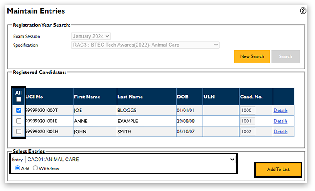Open Details link for Anne Example
The height and width of the screenshot is (191, 315).
280,121
